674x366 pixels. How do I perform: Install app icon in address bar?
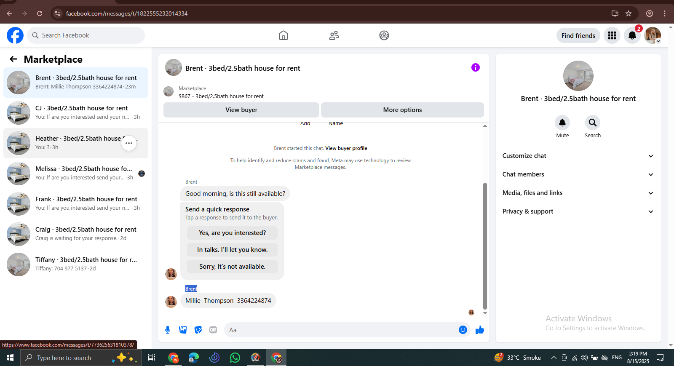[x=615, y=13]
